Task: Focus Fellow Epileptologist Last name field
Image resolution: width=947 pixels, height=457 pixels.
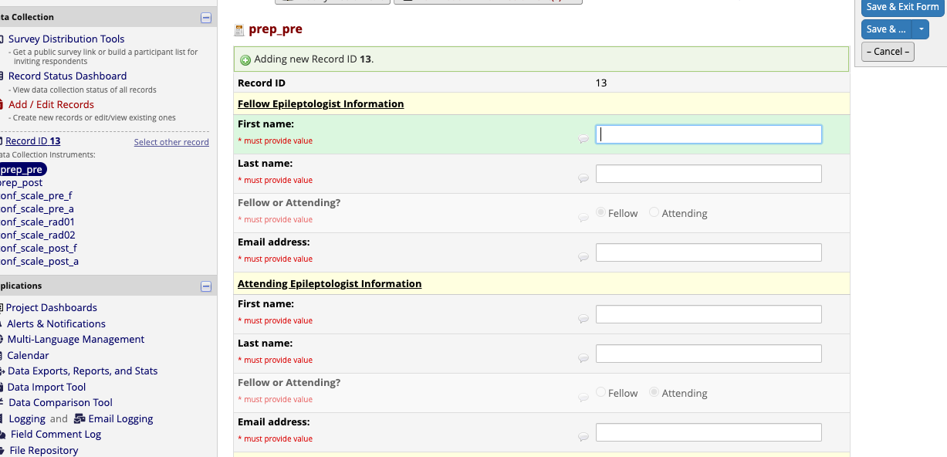Action: [x=709, y=174]
